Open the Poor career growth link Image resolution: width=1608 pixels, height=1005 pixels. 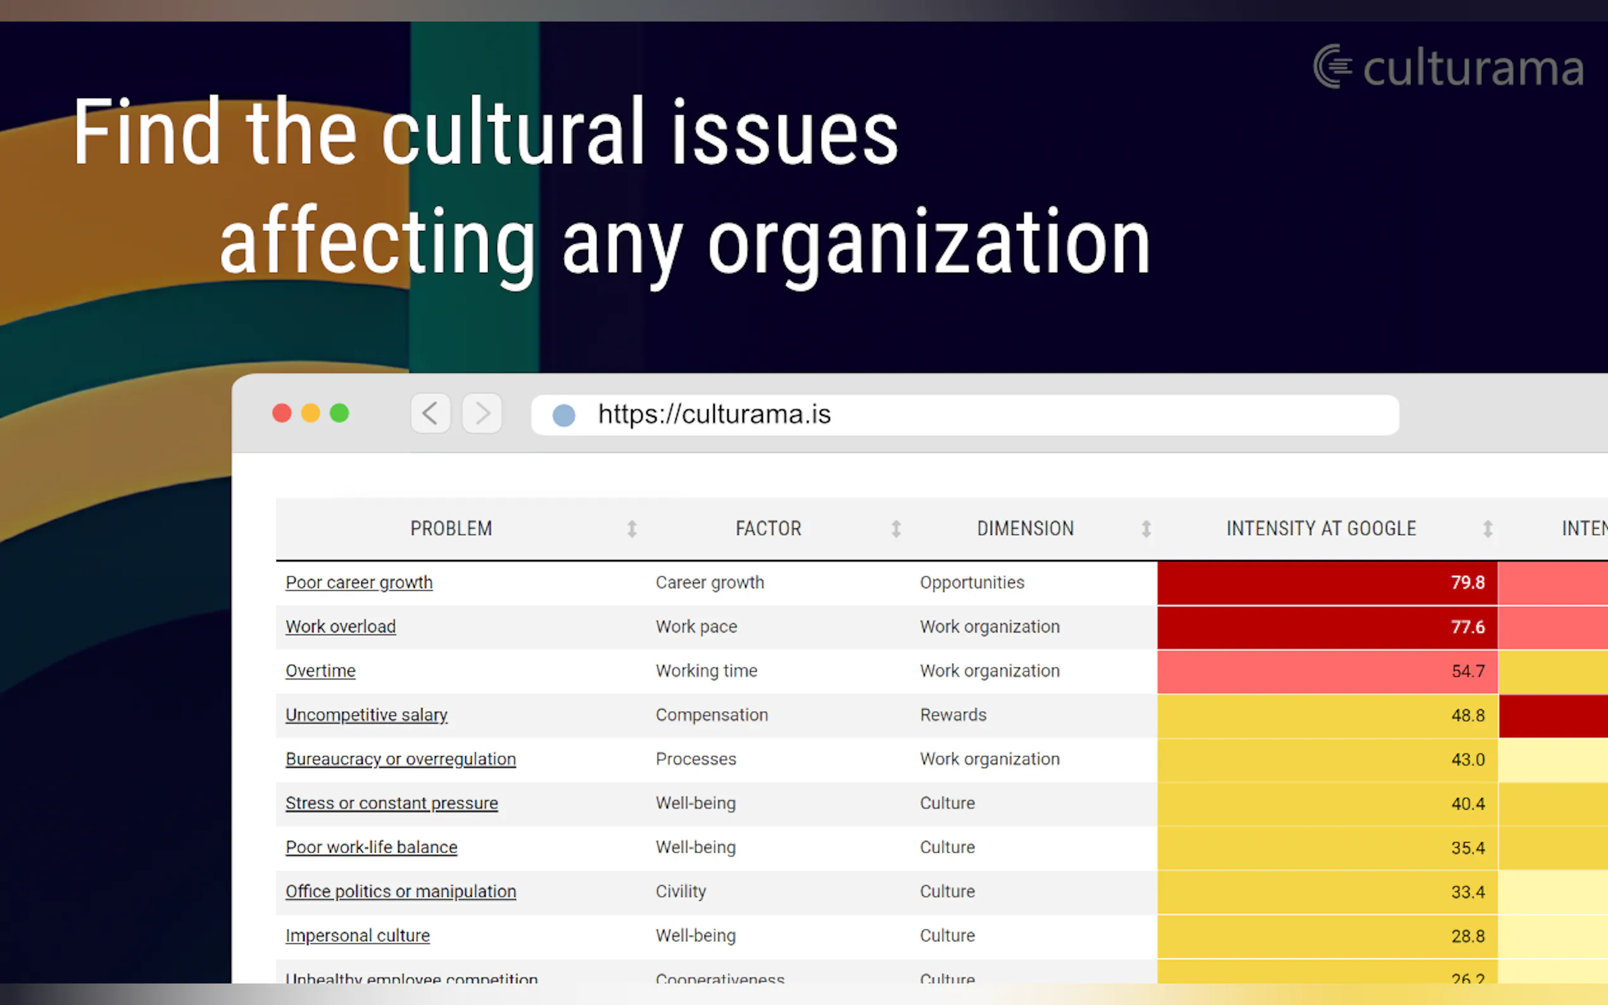(359, 582)
